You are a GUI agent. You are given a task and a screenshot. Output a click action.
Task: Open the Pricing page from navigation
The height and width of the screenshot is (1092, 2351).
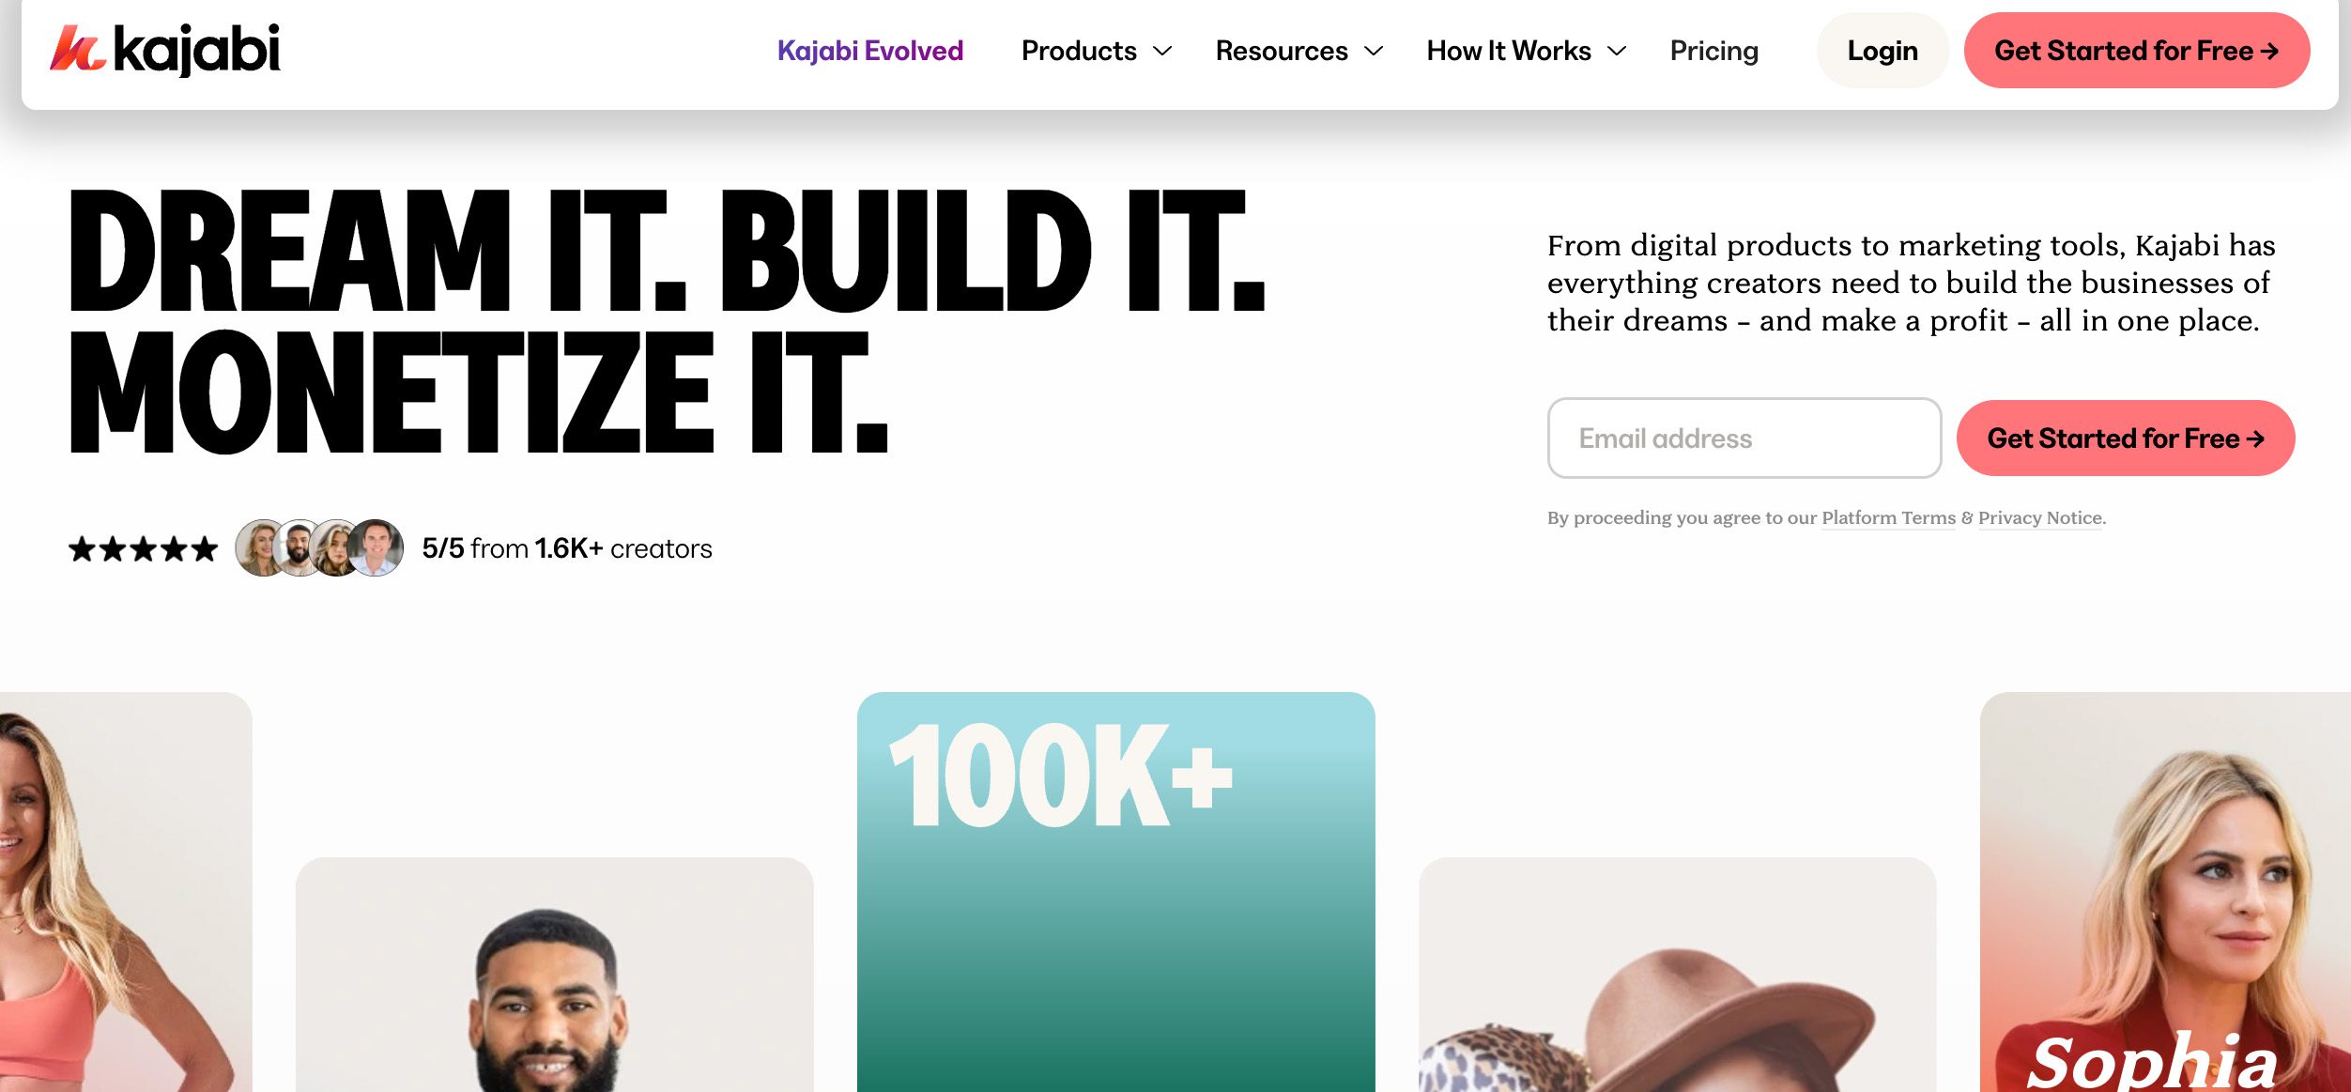tap(1714, 51)
